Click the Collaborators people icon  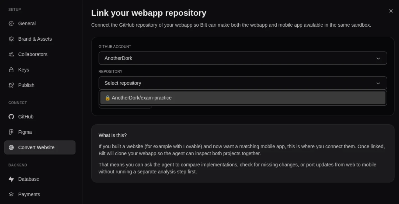click(11, 54)
